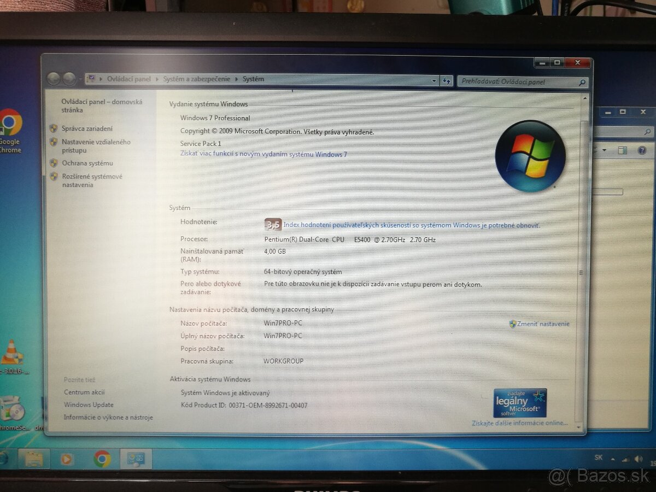
Task: Click the vertical scrollbar of System window
Action: pos(581,262)
